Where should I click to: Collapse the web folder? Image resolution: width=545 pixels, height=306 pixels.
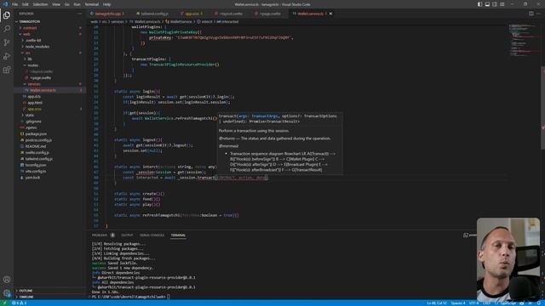[x=49, y=34]
